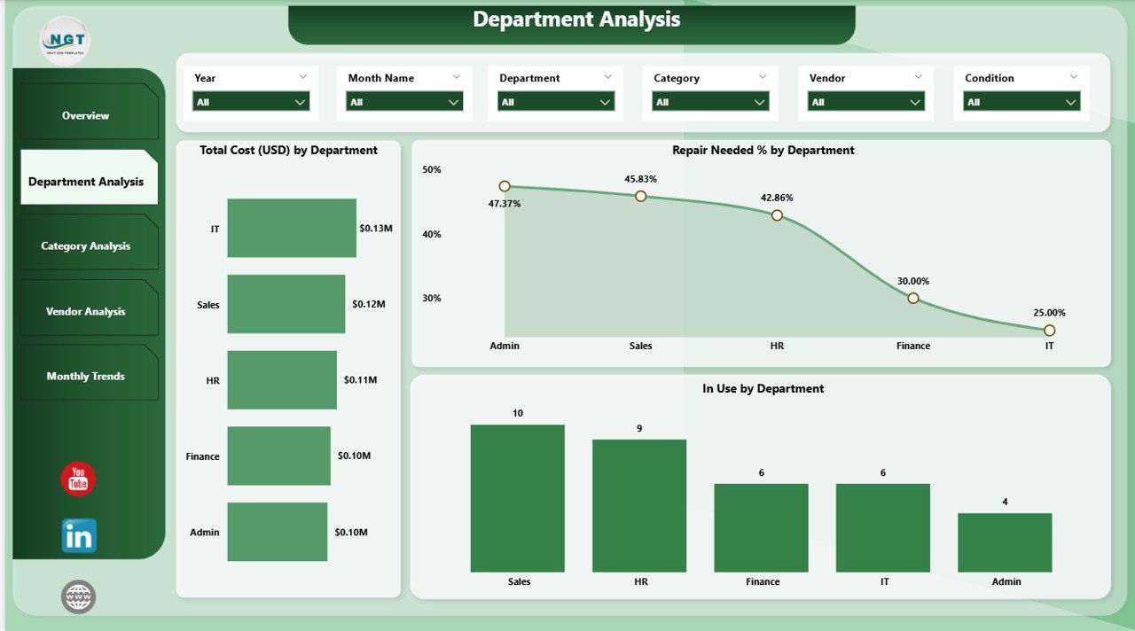This screenshot has width=1135, height=631.
Task: Click the NGT logo icon
Action: click(x=65, y=41)
